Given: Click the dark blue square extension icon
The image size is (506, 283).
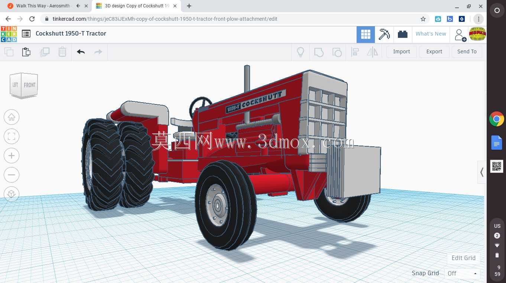Looking at the screenshot, I should pyautogui.click(x=462, y=19).
